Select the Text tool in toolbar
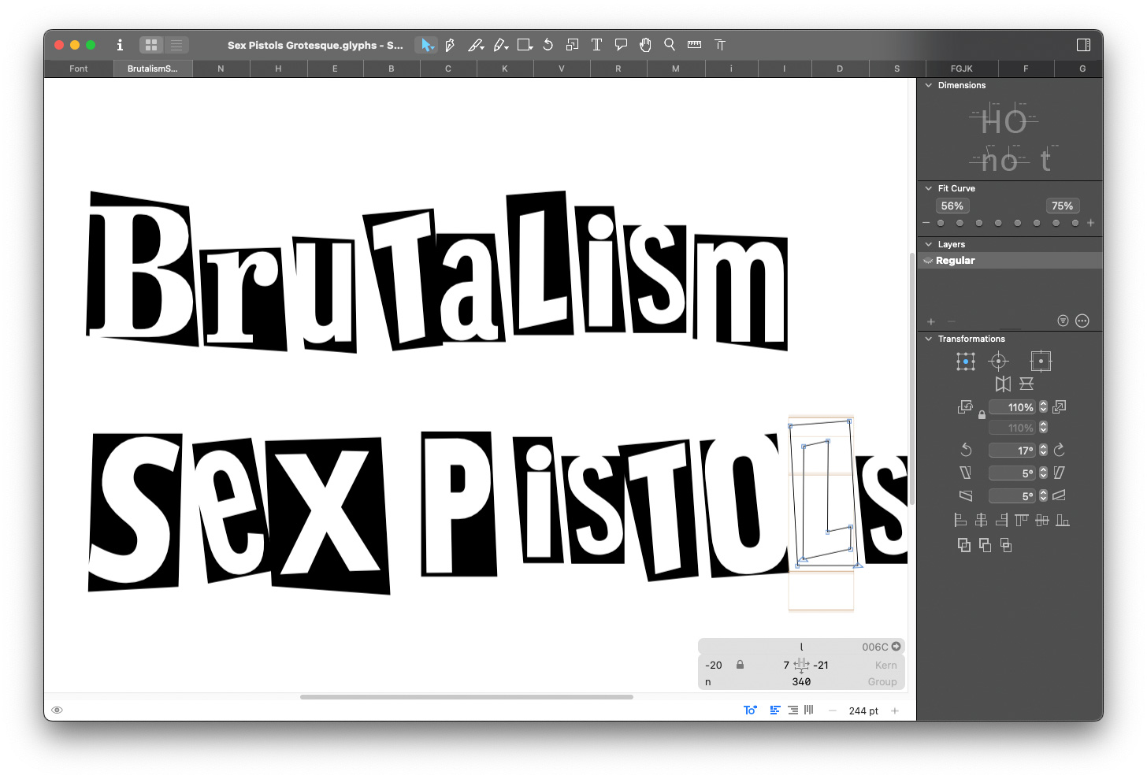This screenshot has height=779, width=1147. (x=596, y=45)
